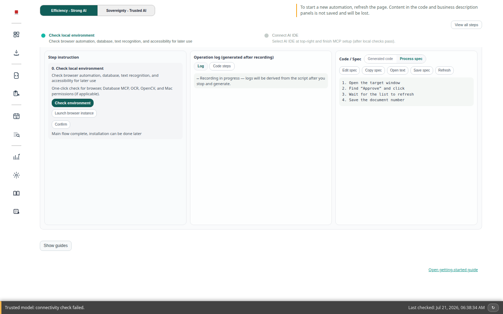Click the 'Find “Approve” and click' spec line

tap(373, 89)
